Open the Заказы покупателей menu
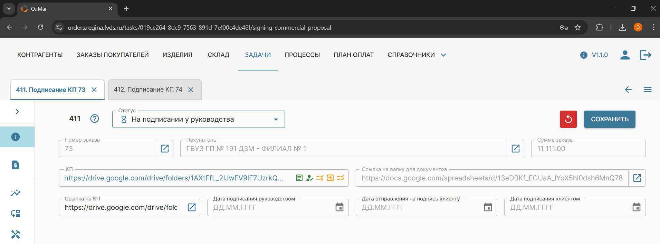Screen dimensions: 660x244 (113, 55)
